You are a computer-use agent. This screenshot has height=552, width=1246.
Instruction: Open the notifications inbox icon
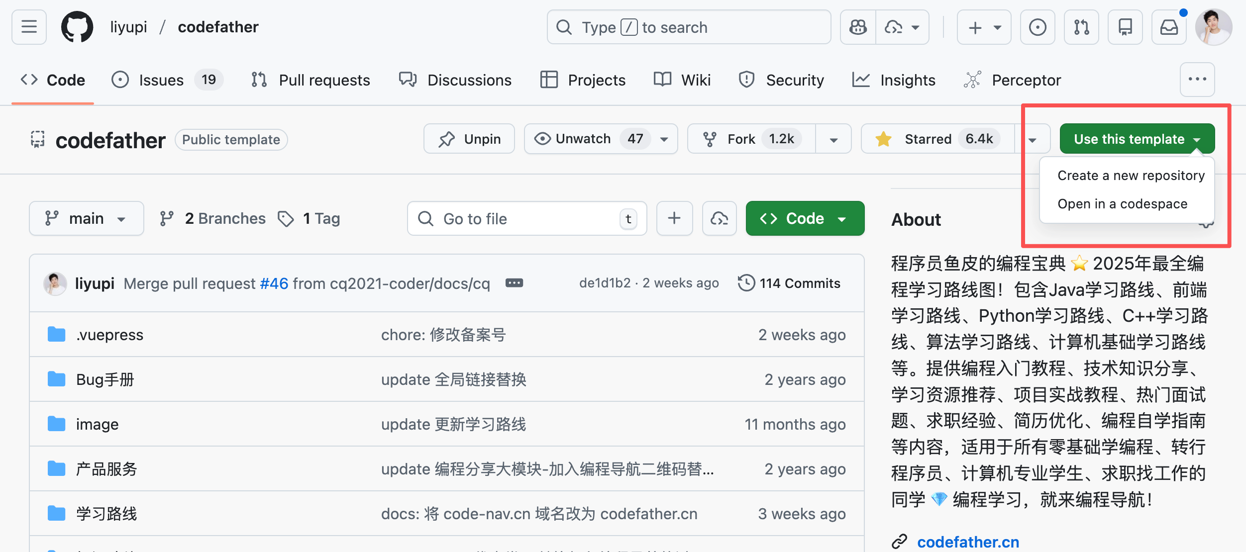tap(1169, 27)
